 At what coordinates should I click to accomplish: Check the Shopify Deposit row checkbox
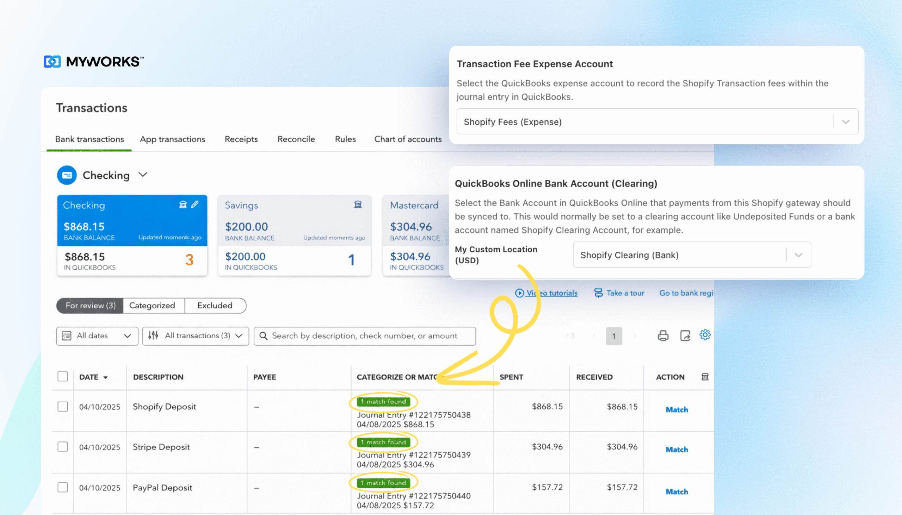coord(63,407)
